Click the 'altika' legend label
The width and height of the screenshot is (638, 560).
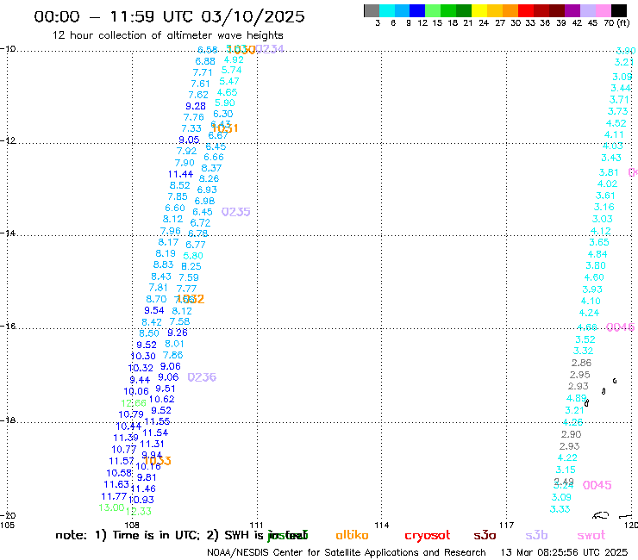point(352,535)
